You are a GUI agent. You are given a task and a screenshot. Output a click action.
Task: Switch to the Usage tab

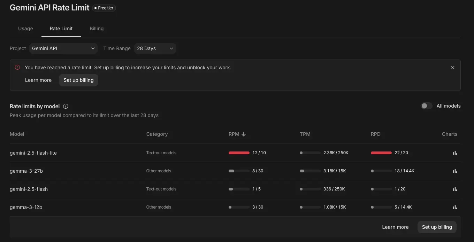click(x=25, y=29)
